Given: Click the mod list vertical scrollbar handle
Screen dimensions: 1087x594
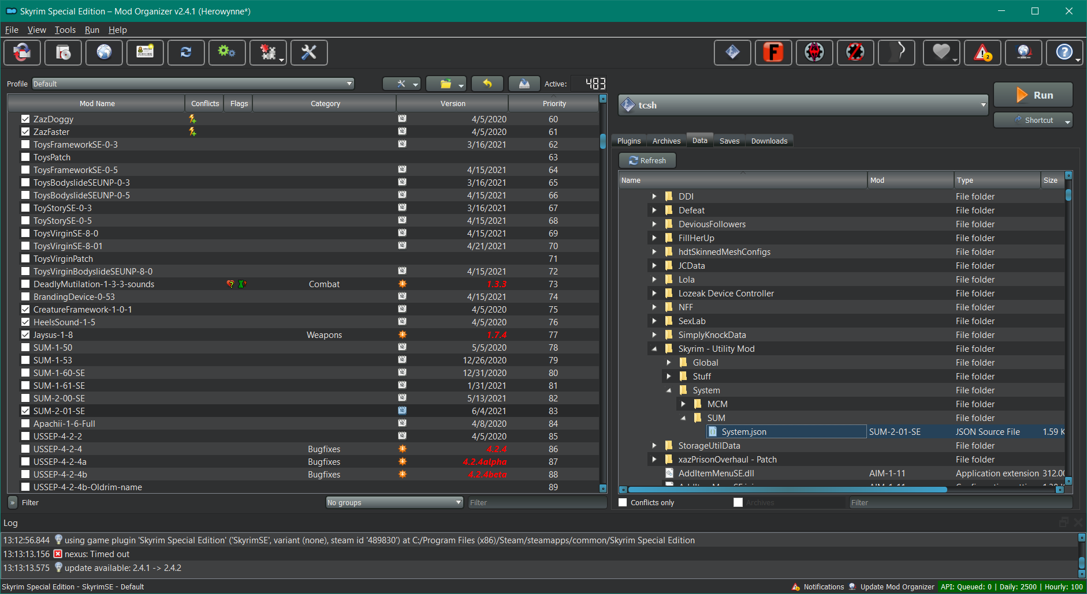Looking at the screenshot, I should coord(602,141).
